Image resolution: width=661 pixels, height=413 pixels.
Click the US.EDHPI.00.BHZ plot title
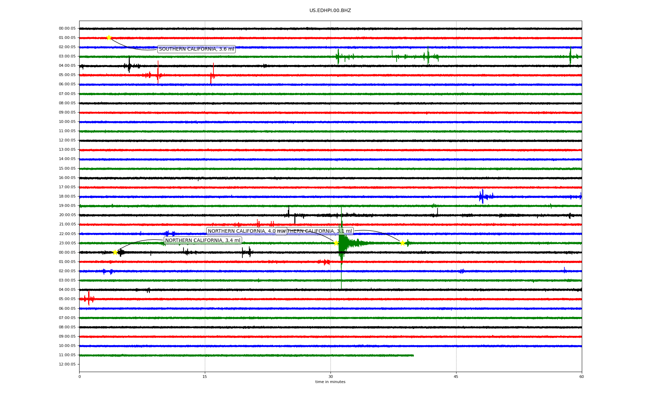[330, 11]
